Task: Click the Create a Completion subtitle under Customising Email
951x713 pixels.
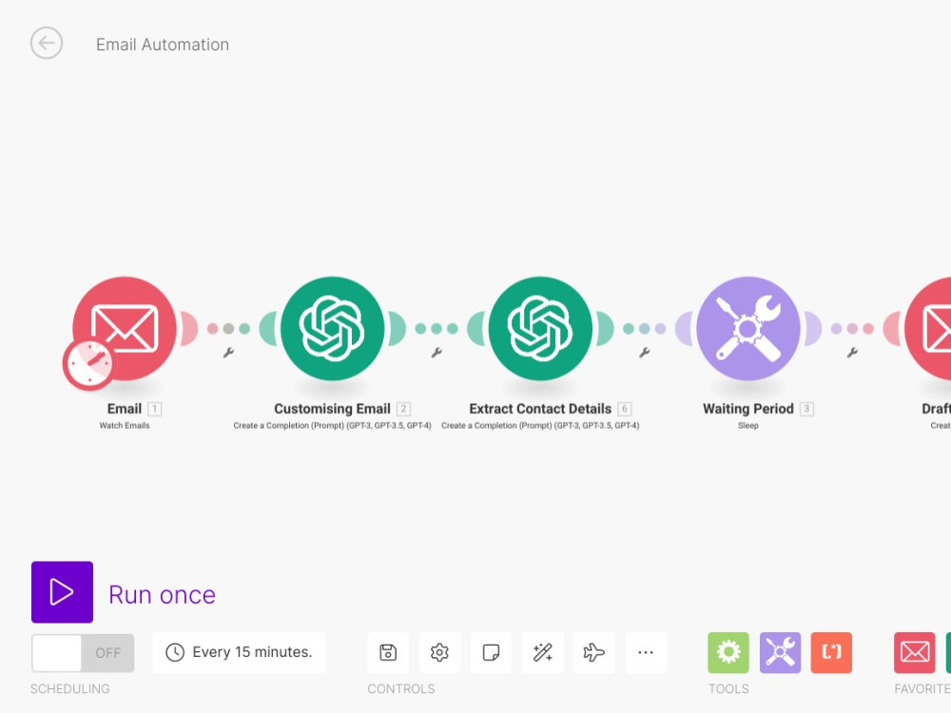Action: pos(332,426)
